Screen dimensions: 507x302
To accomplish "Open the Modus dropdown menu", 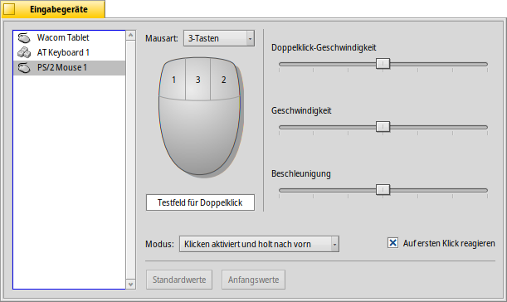I will coord(260,244).
